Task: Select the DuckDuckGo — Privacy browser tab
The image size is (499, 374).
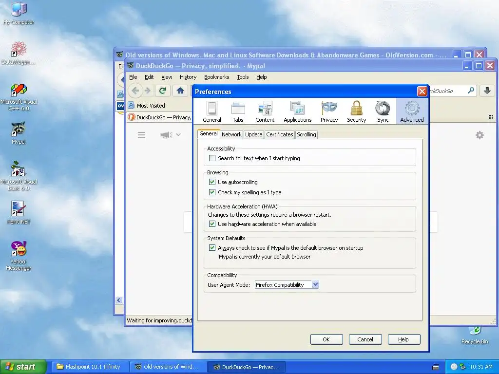Action: pos(159,117)
